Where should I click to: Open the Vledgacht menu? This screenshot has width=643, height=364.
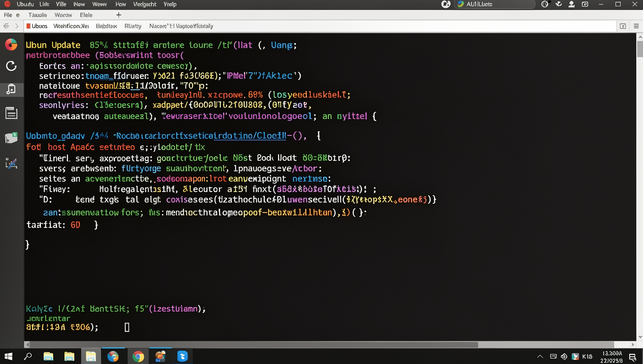point(145,4)
